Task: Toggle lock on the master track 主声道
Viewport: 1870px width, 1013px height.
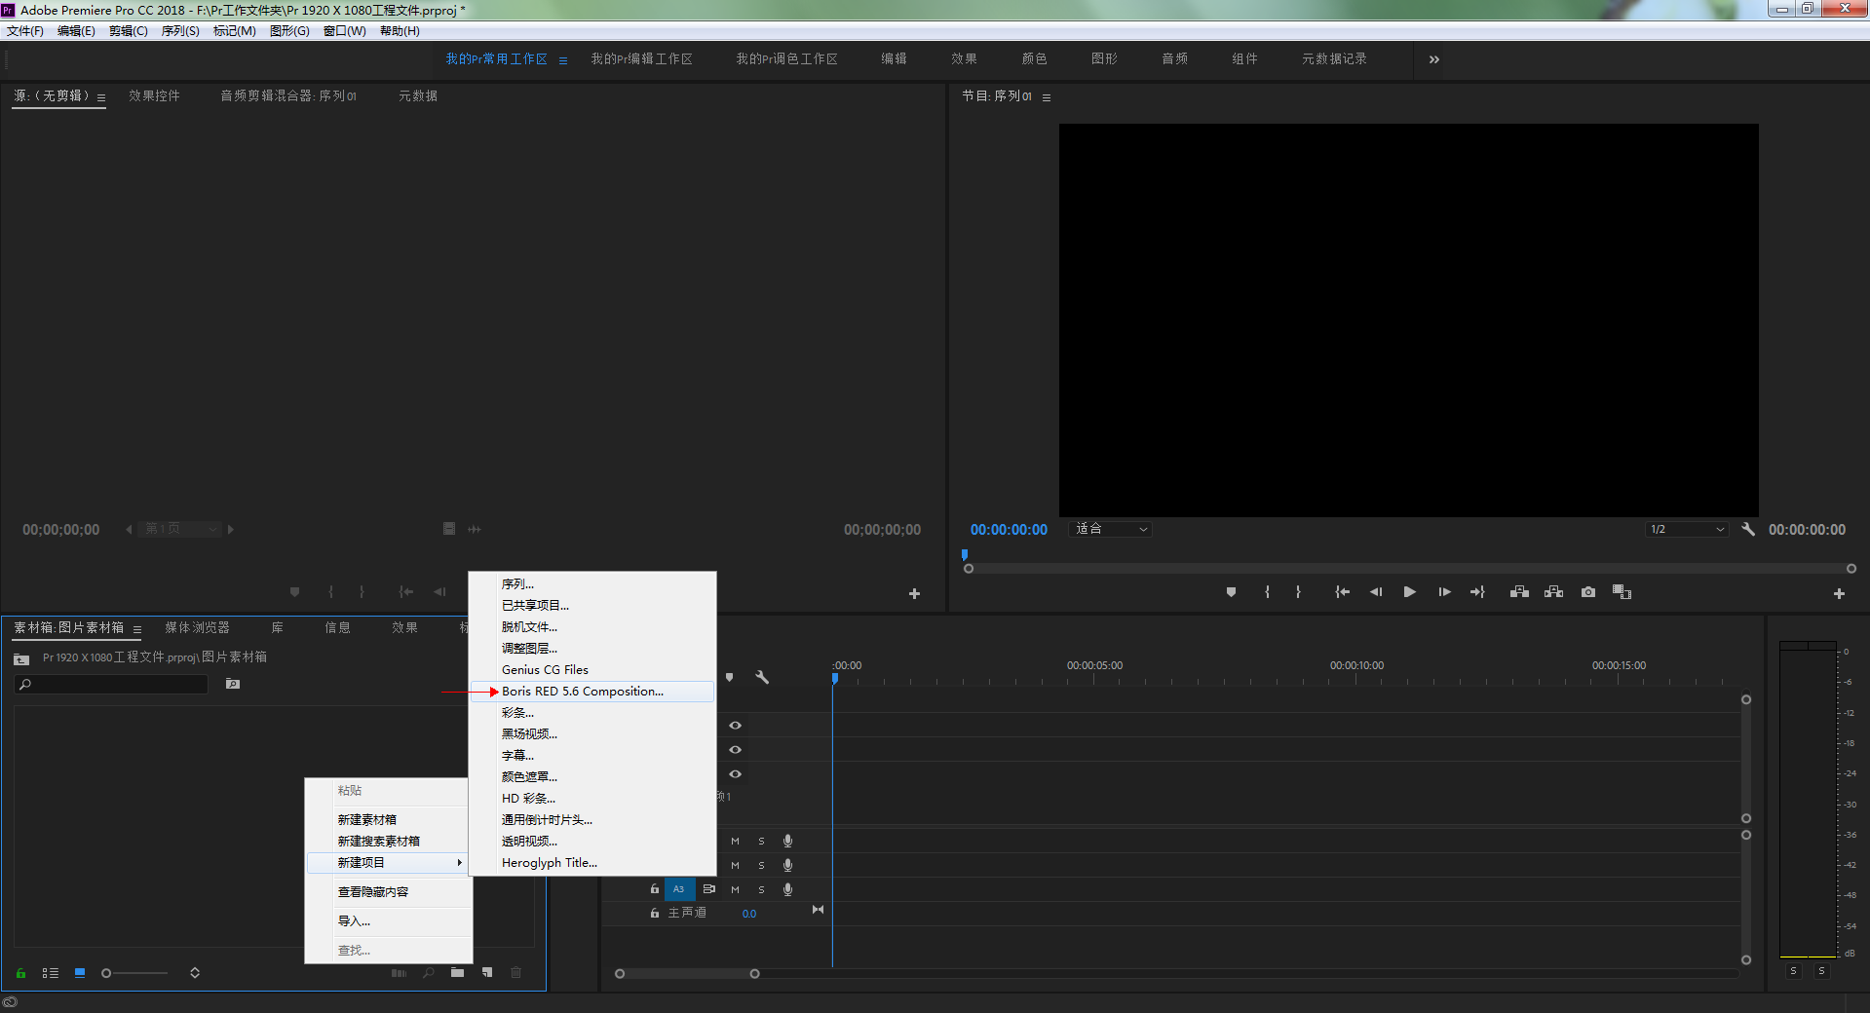Action: [655, 914]
